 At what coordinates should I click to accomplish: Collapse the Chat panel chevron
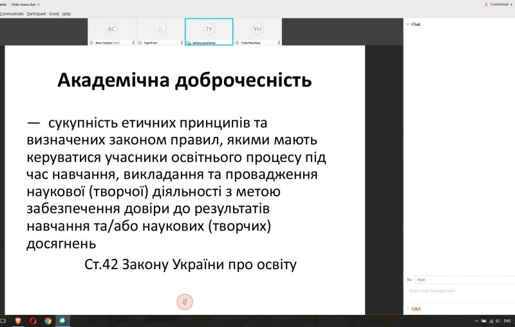(x=407, y=24)
